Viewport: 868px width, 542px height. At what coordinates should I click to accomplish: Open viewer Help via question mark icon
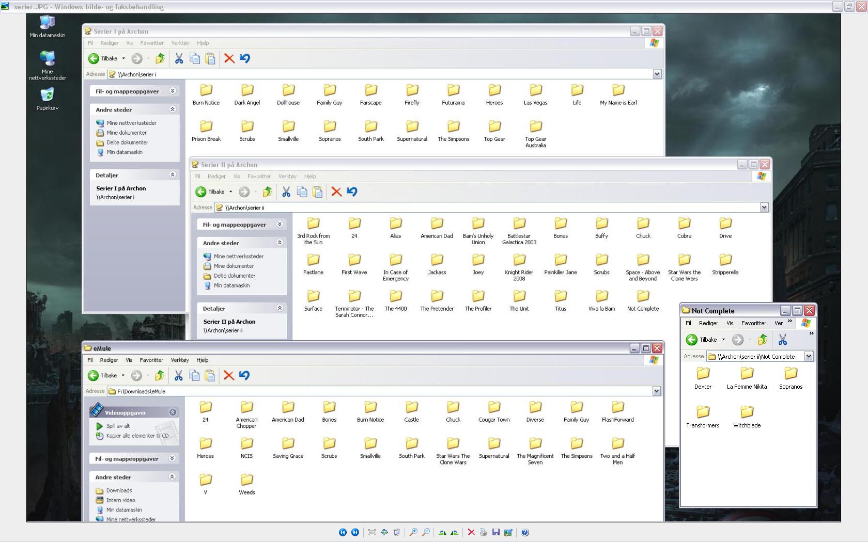pos(525,532)
